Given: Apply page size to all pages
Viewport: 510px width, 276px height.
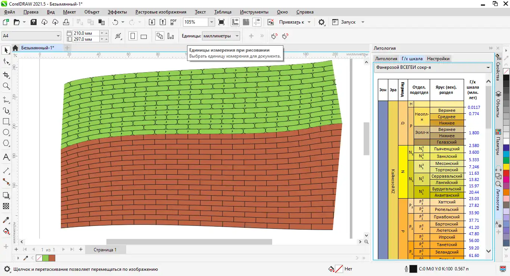Looking at the screenshot, I should click(160, 36).
